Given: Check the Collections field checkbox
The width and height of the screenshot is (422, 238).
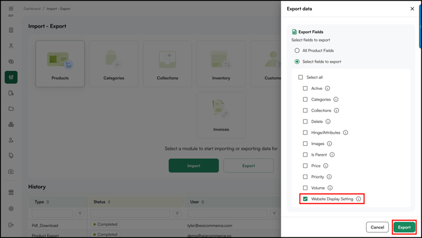Looking at the screenshot, I should click(305, 111).
